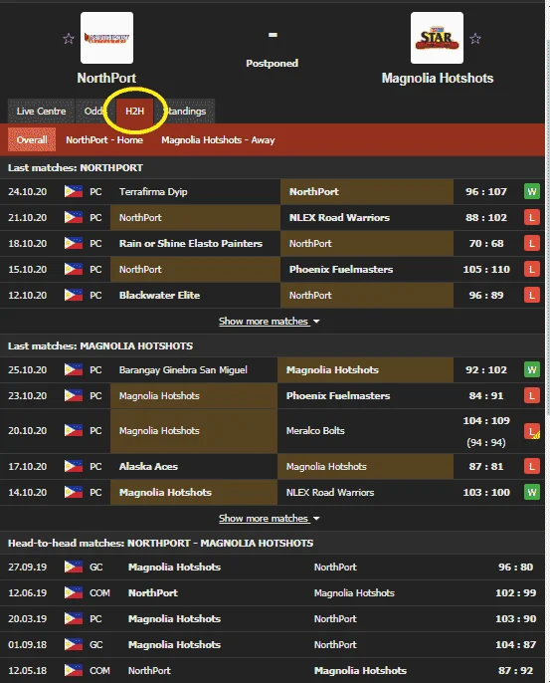This screenshot has height=683, width=550.
Task: Select the Overall filter
Action: [32, 139]
